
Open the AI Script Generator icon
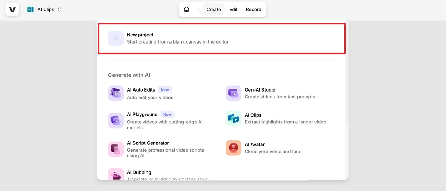point(116,149)
